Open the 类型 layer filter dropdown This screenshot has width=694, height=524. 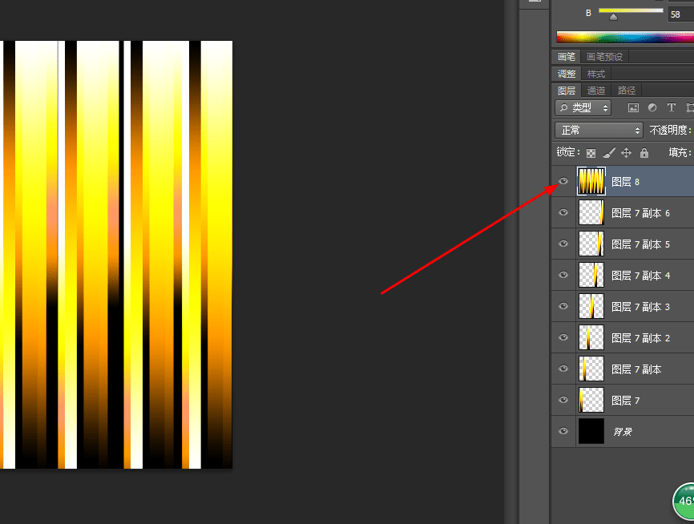click(583, 107)
